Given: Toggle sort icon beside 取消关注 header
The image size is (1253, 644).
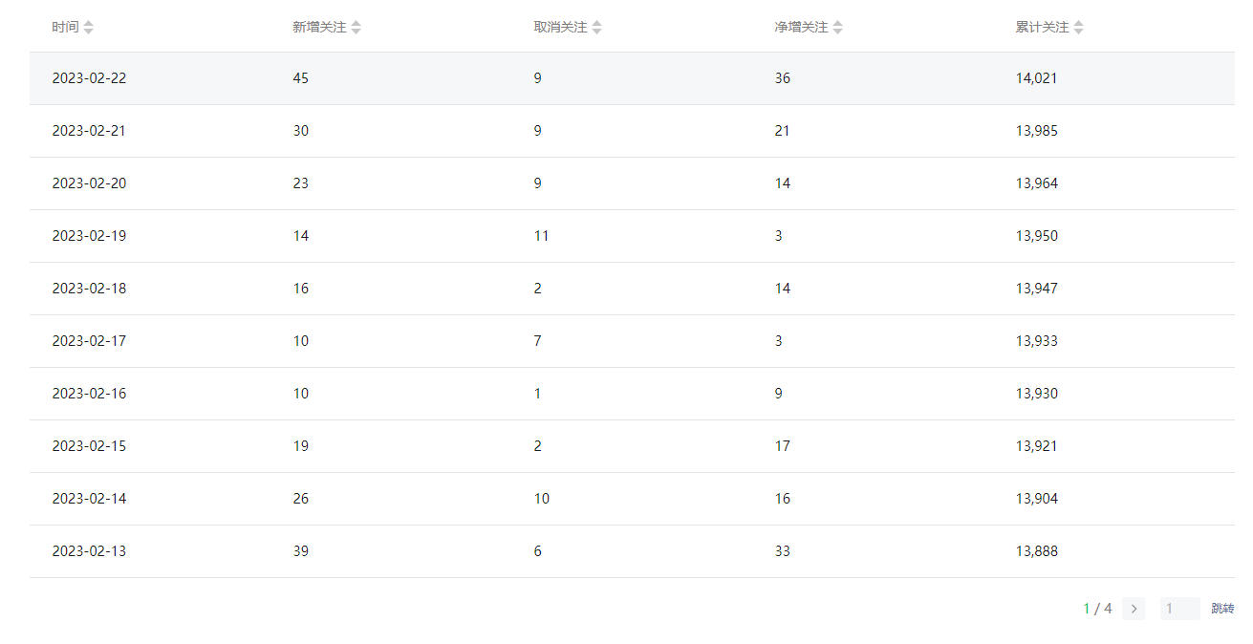Looking at the screenshot, I should (x=597, y=28).
